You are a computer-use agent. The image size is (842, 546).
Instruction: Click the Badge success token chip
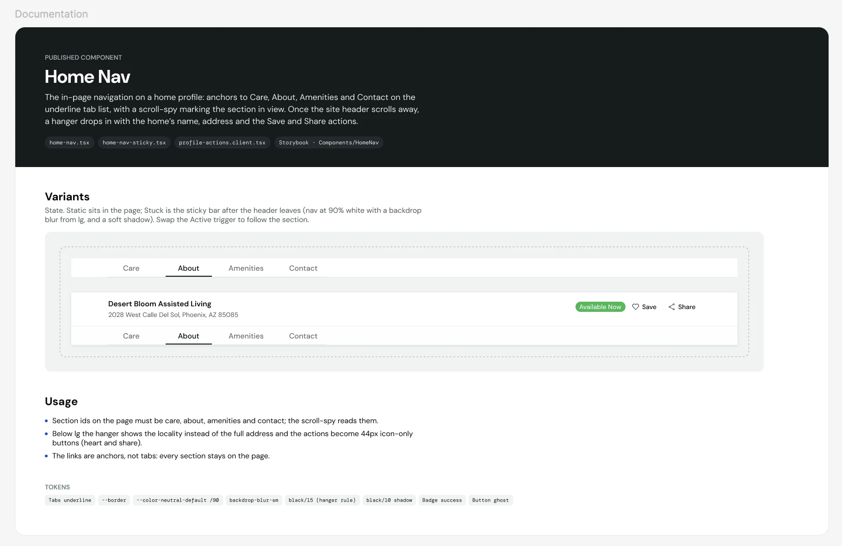[x=442, y=500]
